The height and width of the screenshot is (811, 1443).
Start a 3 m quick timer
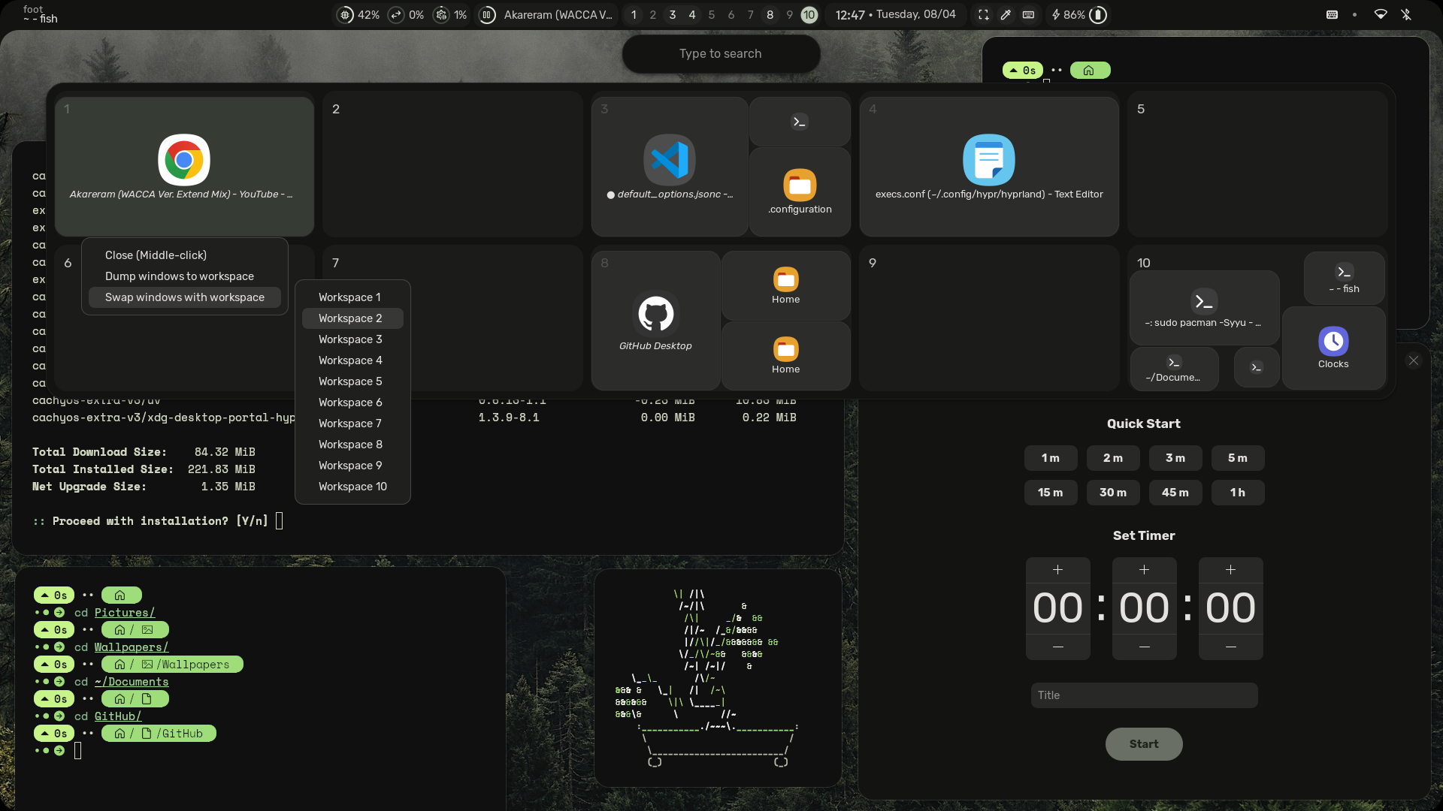(x=1175, y=458)
